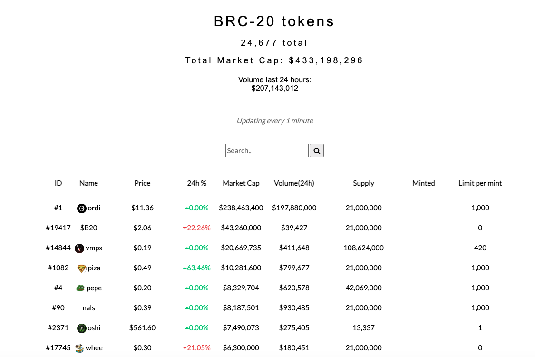Click the oshi token logo icon
The height and width of the screenshot is (357, 535).
tap(81, 328)
